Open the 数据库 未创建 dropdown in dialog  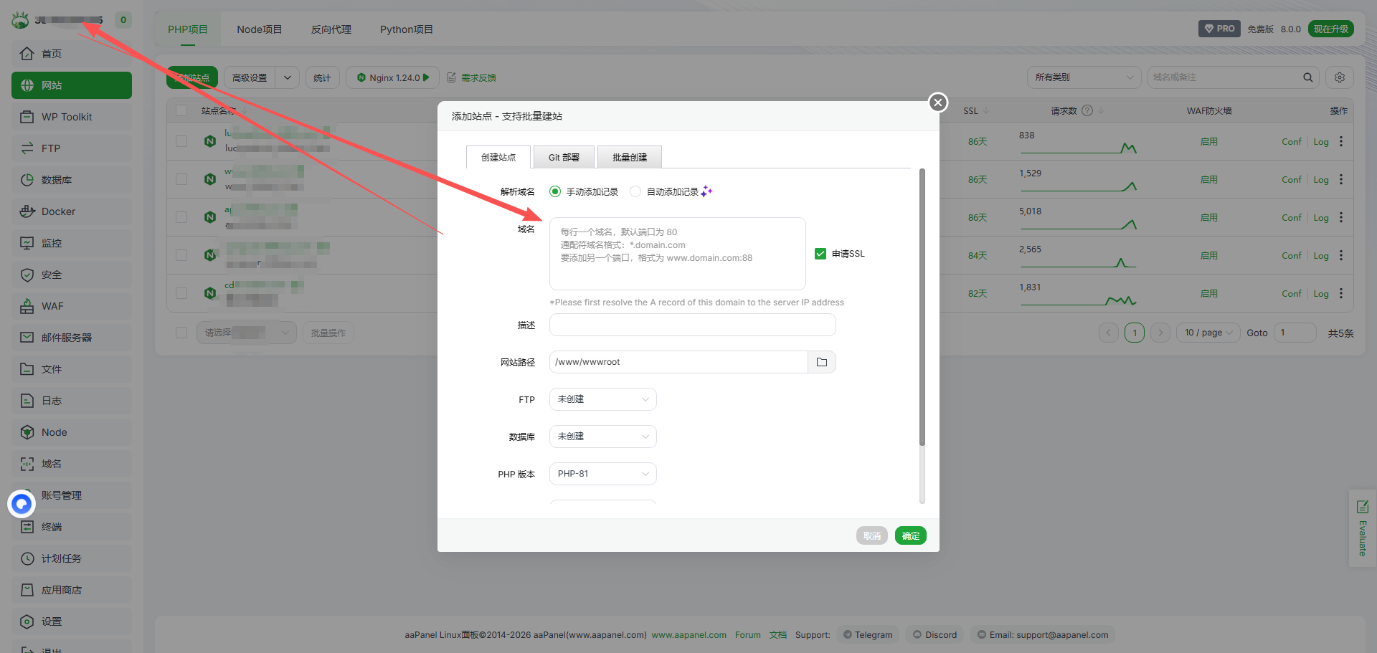pos(602,437)
